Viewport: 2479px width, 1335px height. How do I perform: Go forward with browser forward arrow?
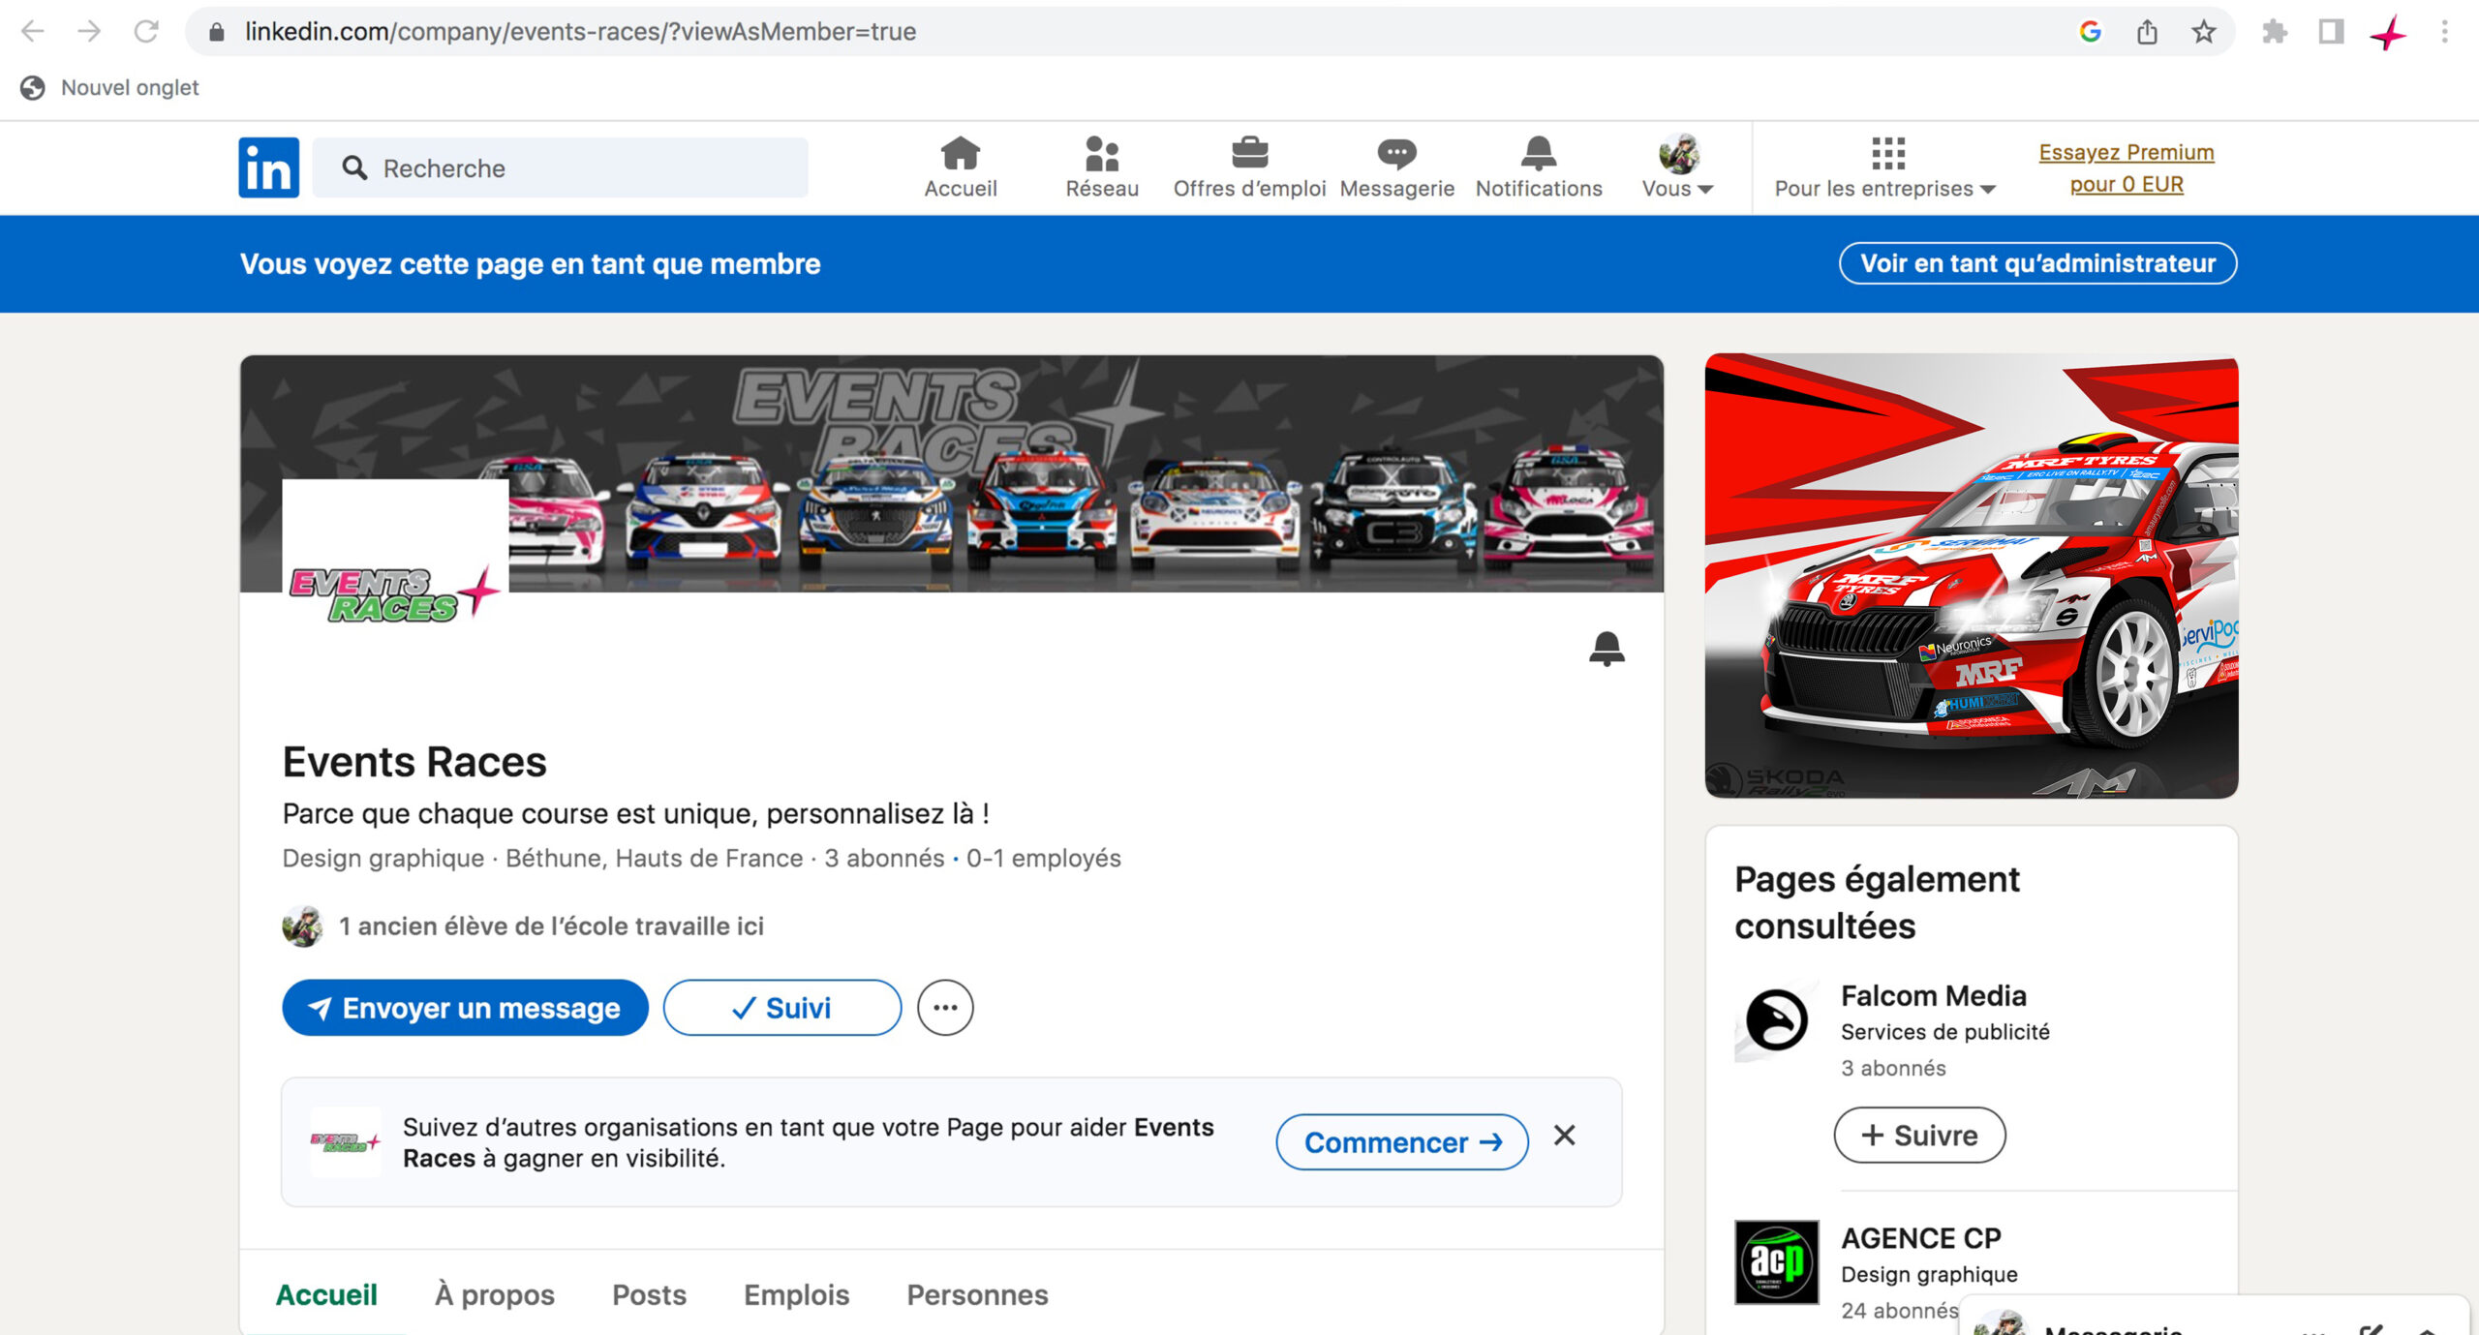(x=89, y=32)
